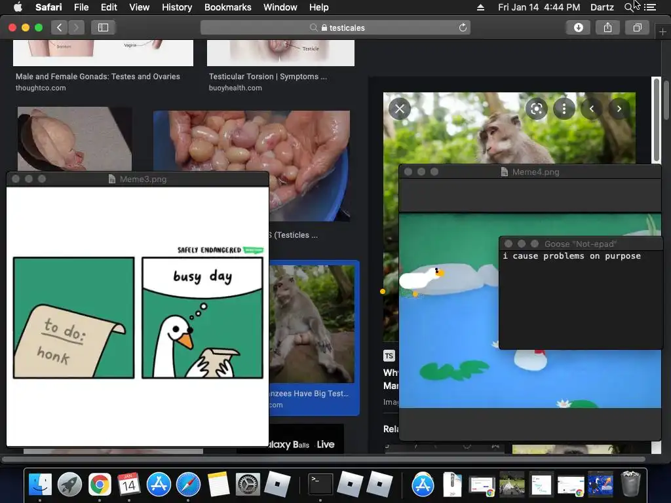Open Finder from the Dock

pos(40,485)
